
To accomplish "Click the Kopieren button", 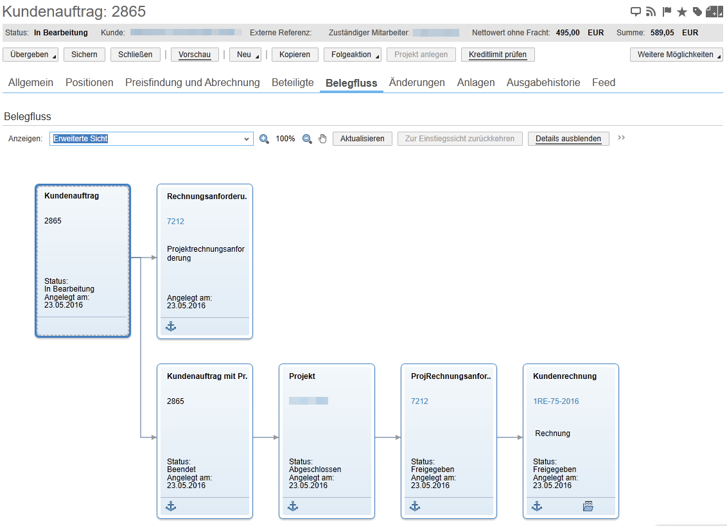I will [x=295, y=55].
